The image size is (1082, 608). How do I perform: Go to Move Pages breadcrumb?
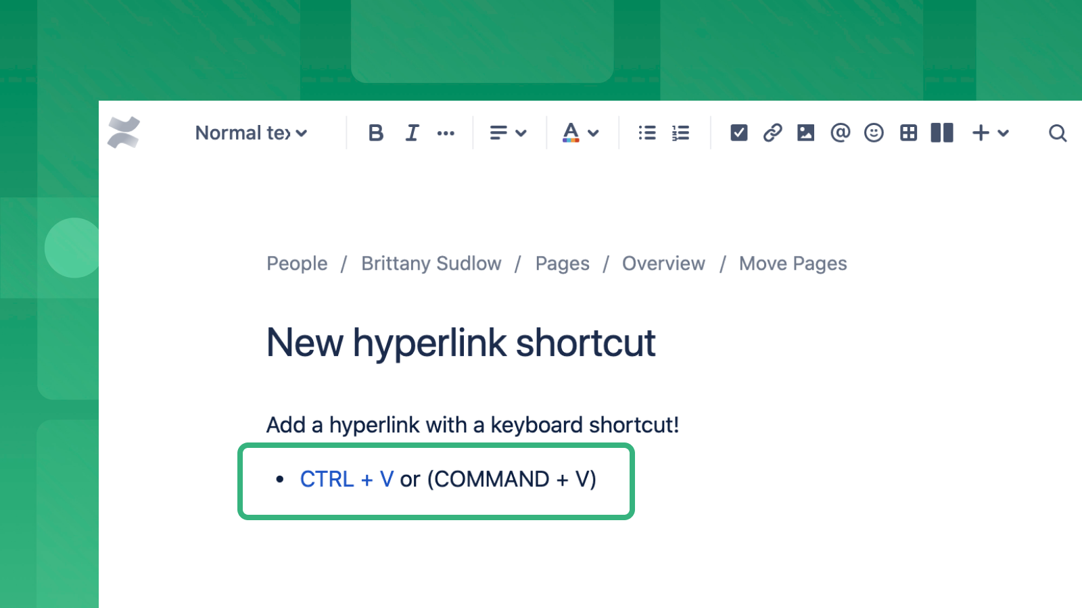793,263
